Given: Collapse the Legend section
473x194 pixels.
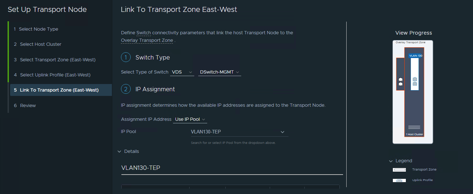Looking at the screenshot, I should [391, 161].
